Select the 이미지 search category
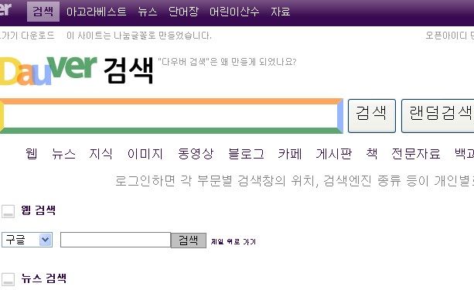 coord(145,154)
